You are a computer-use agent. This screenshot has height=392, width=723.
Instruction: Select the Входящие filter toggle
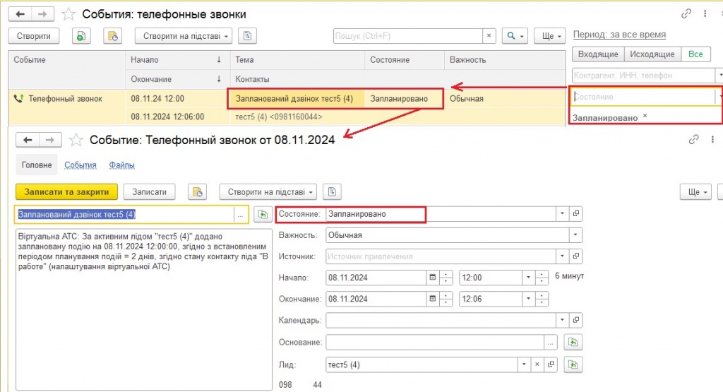pyautogui.click(x=597, y=54)
